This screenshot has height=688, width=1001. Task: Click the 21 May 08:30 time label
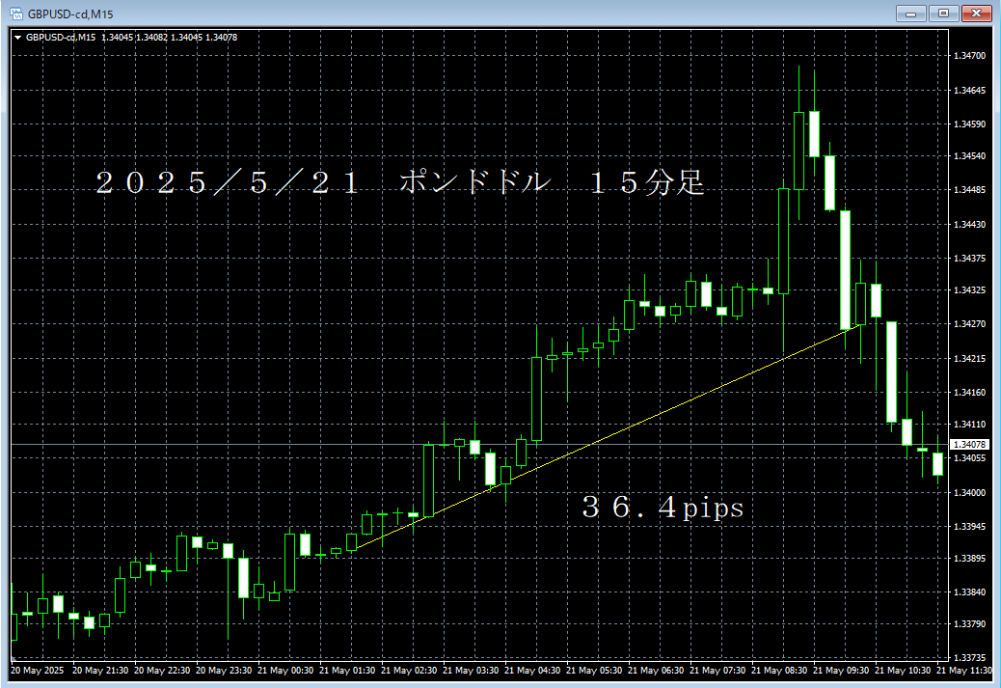[x=779, y=670]
